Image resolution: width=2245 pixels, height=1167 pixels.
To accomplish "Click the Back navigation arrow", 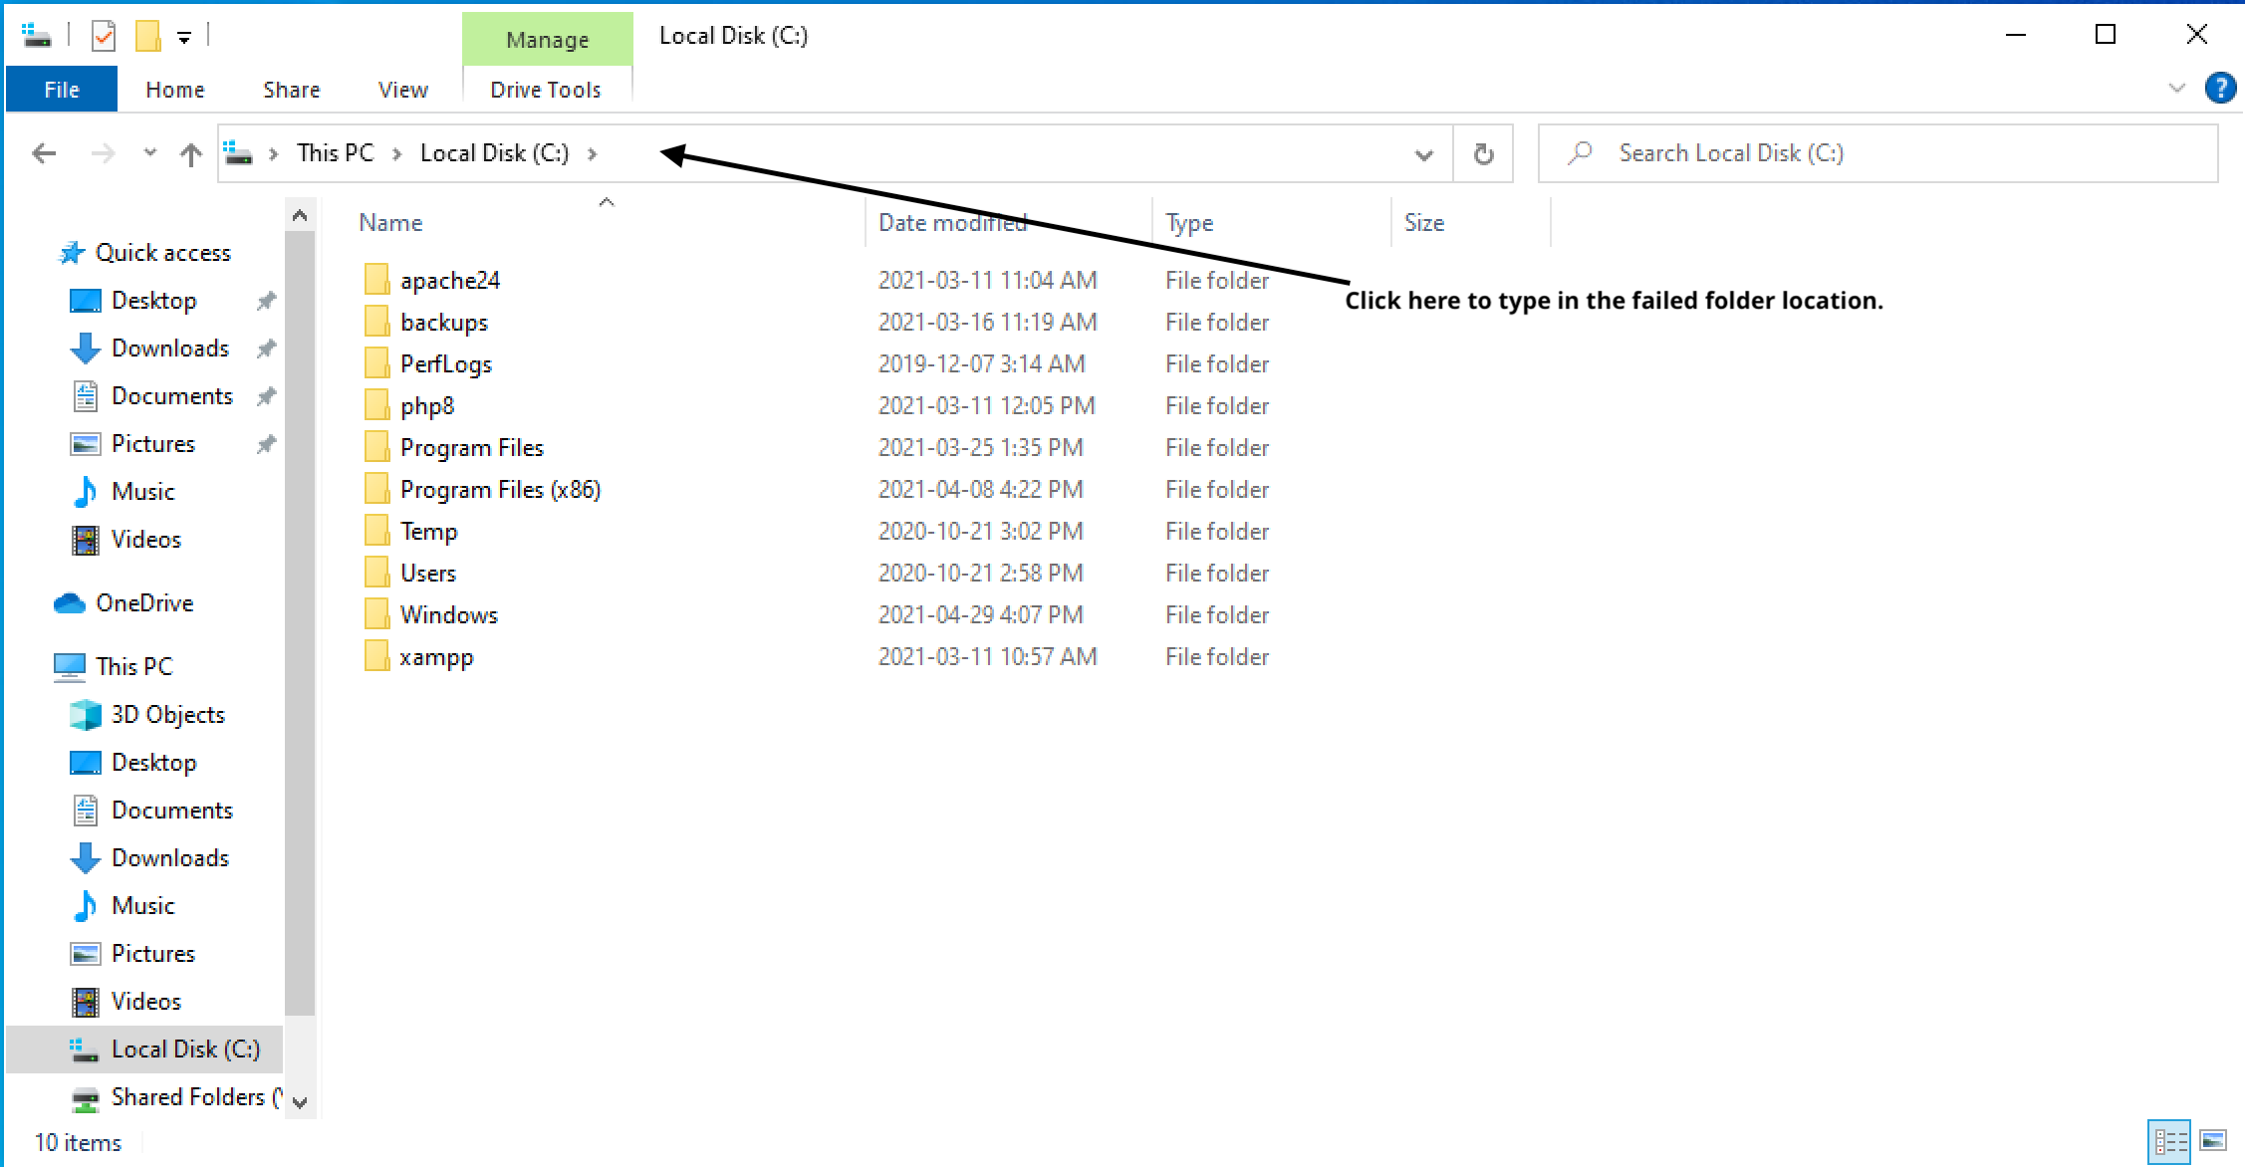I will 44,153.
